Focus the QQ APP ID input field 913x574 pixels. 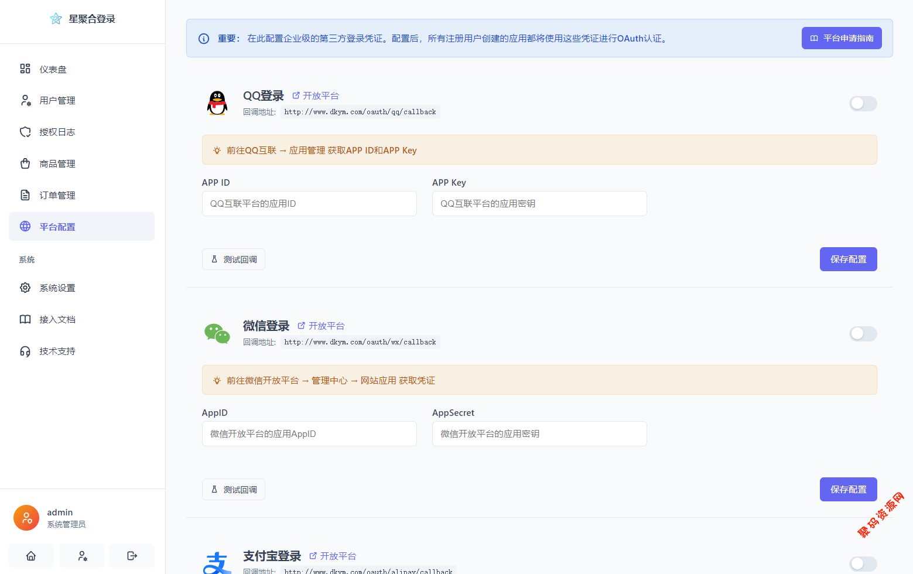(x=309, y=204)
